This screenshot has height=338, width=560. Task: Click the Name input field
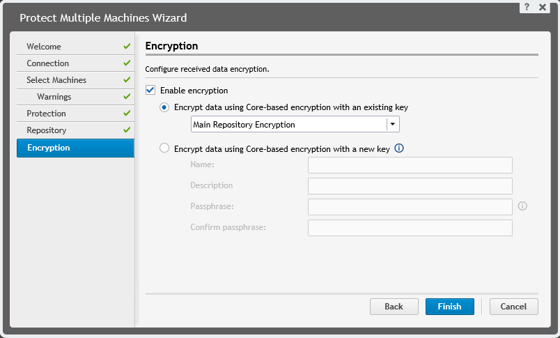coord(410,165)
